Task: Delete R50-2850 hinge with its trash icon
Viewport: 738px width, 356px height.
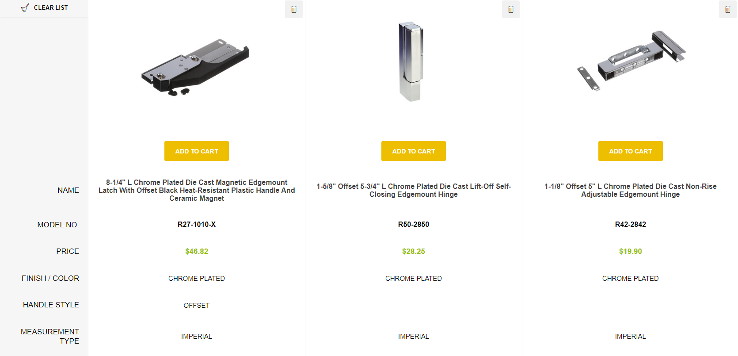Action: [511, 9]
